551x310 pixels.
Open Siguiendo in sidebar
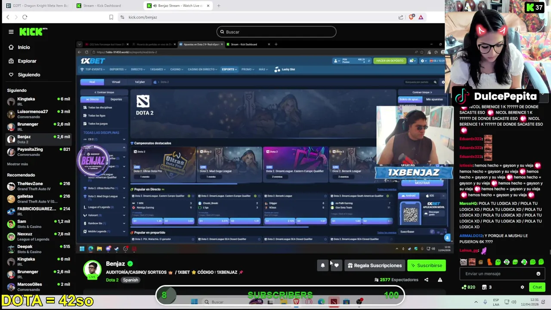tap(29, 75)
